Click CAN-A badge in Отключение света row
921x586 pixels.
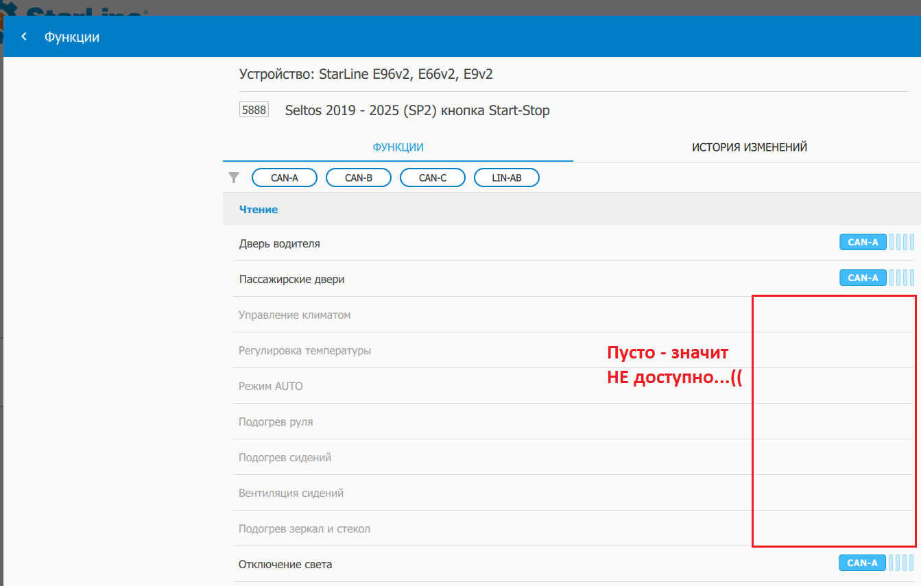click(x=862, y=563)
